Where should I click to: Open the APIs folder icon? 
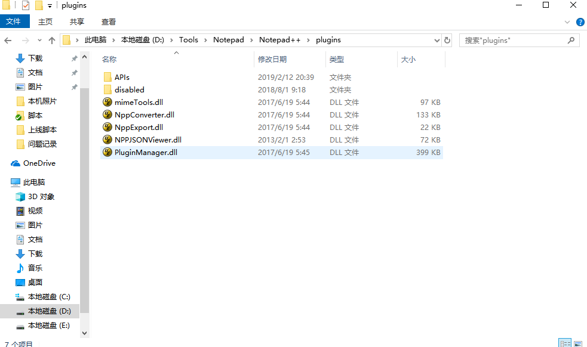[107, 77]
